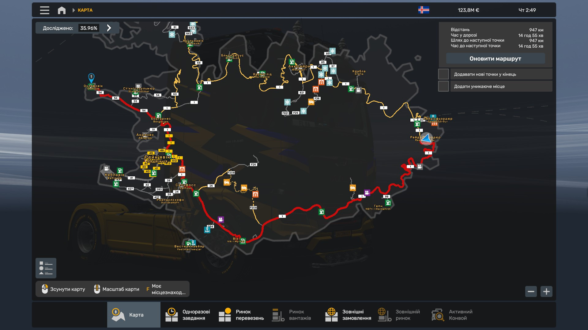Click purple camera icon near Höfn
Screen dimensions: 588x330
coord(367,193)
